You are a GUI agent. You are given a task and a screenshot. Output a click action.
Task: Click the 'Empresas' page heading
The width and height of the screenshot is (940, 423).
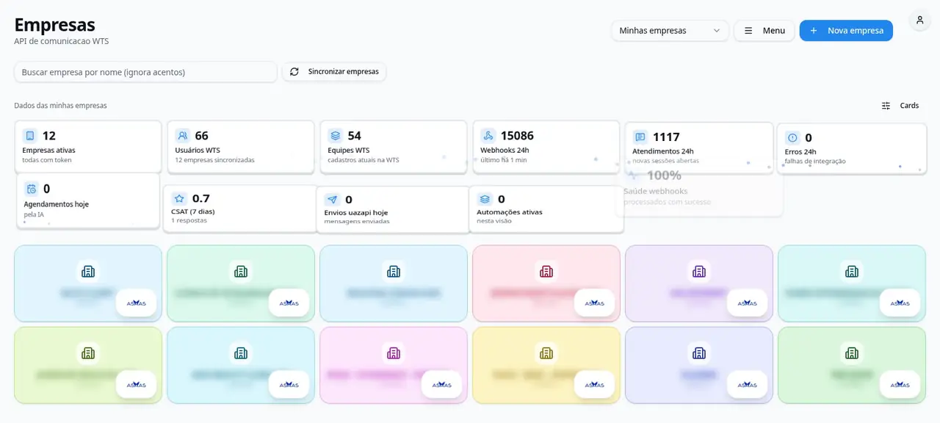54,24
